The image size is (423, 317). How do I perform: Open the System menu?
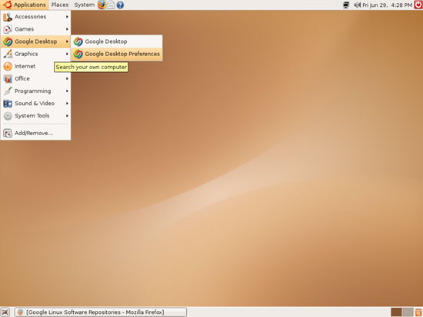point(84,5)
